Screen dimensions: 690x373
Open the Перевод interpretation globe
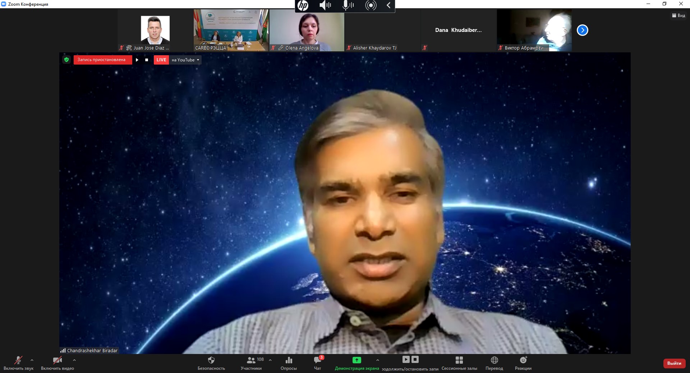[x=494, y=363]
